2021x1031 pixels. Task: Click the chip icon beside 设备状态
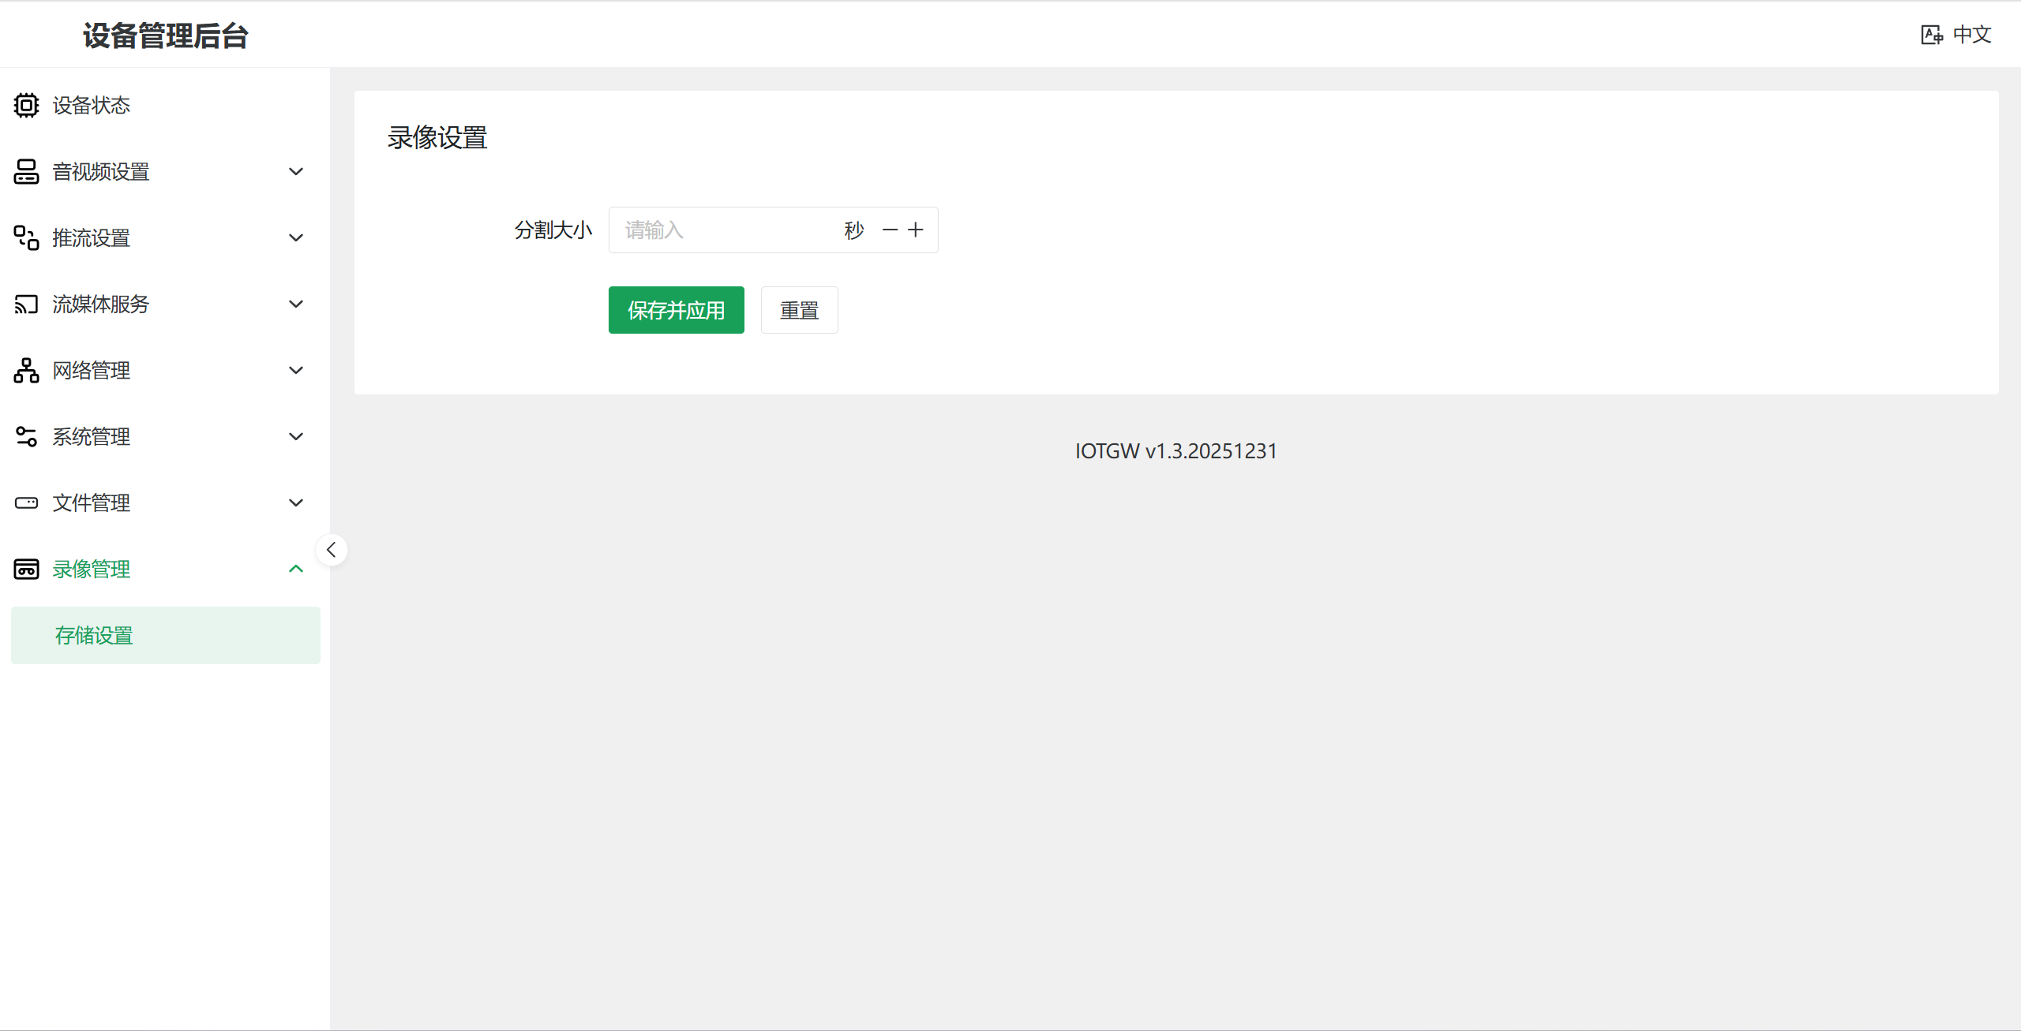click(26, 105)
